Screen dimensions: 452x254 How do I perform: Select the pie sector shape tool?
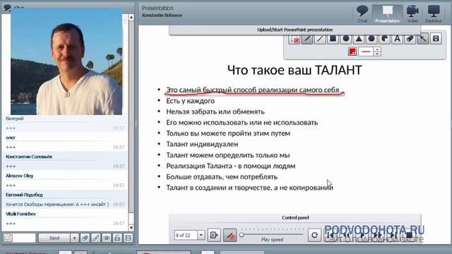tap(384, 39)
